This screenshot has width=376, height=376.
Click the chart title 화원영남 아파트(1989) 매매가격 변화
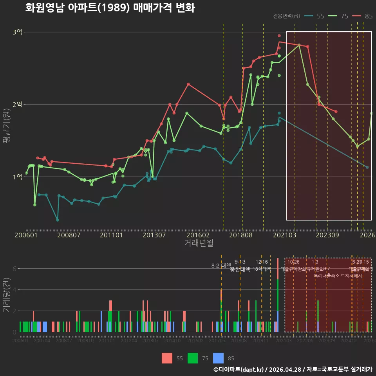click(110, 8)
